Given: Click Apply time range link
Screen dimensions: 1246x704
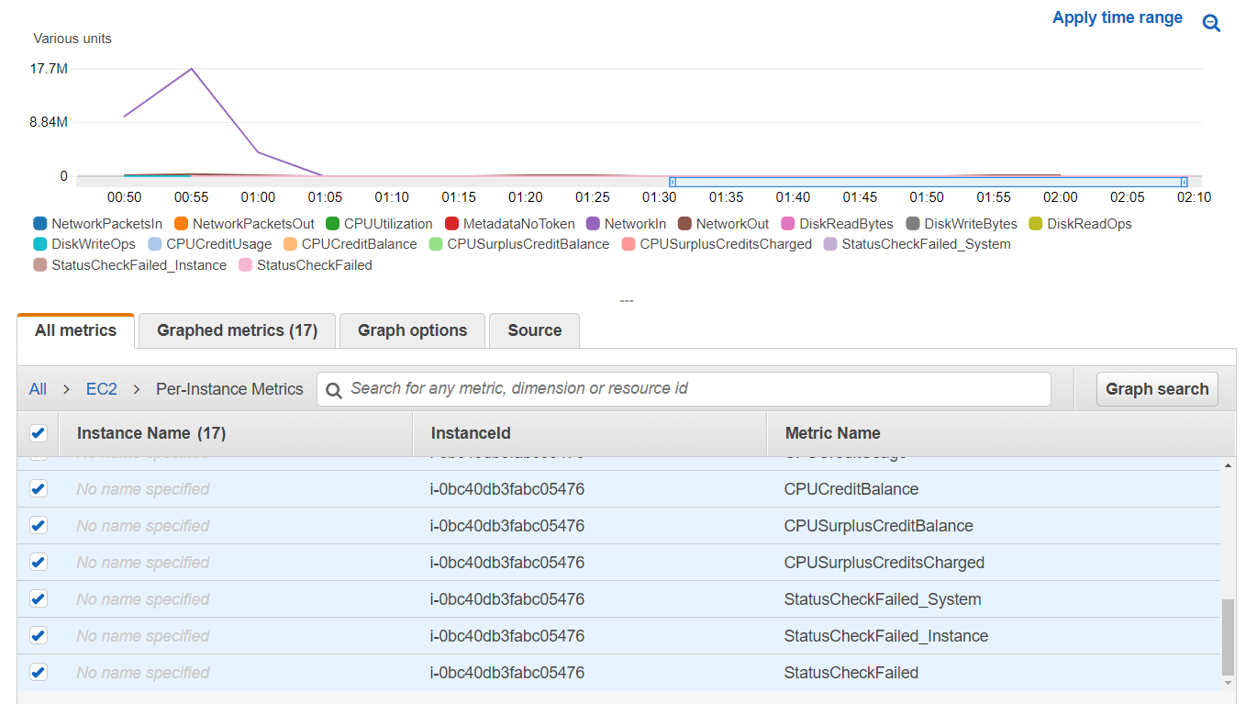Looking at the screenshot, I should pos(1118,17).
